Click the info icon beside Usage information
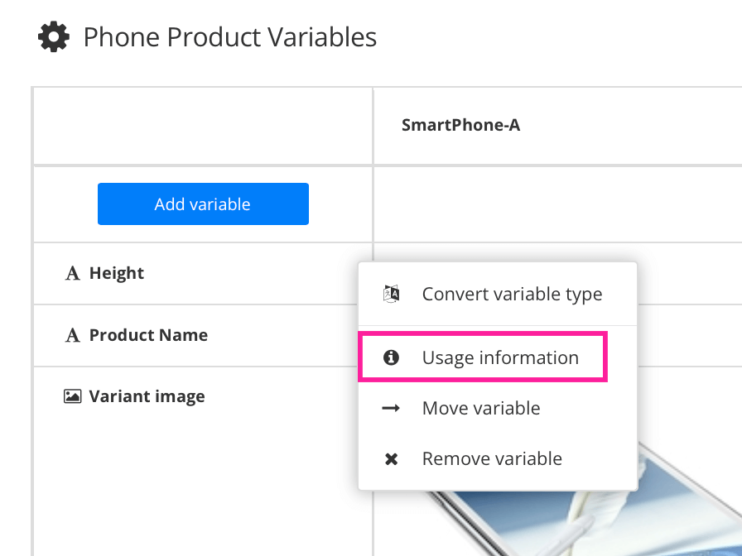Screen dimensions: 742x556 click(391, 357)
